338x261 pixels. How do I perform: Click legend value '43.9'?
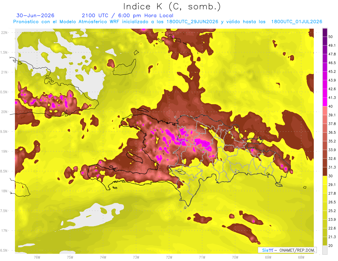[x=332, y=80]
